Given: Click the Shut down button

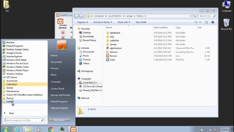Looking at the screenshot, I should coord(58,120).
